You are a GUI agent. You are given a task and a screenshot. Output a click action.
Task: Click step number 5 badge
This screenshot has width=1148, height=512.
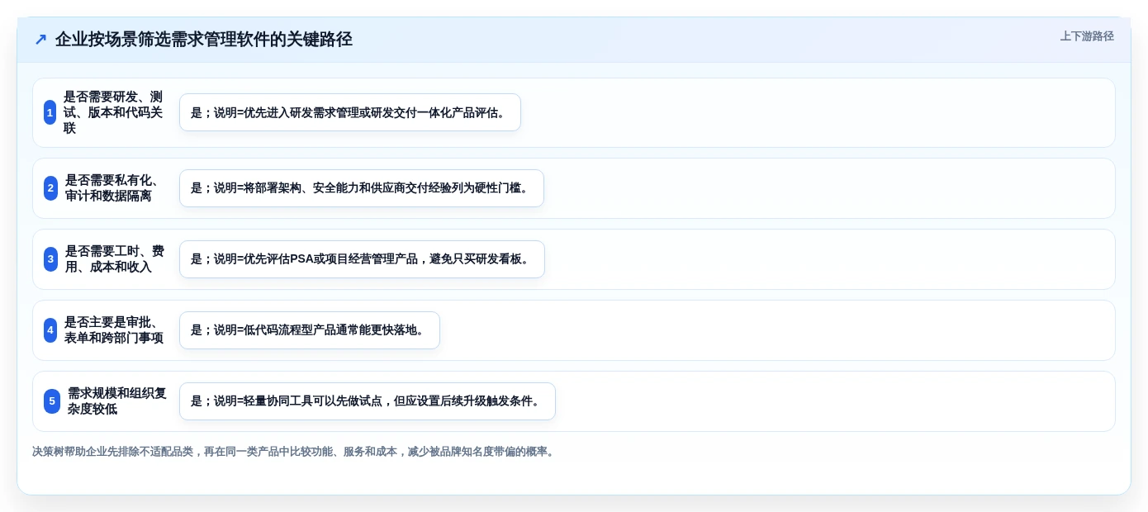click(x=52, y=401)
